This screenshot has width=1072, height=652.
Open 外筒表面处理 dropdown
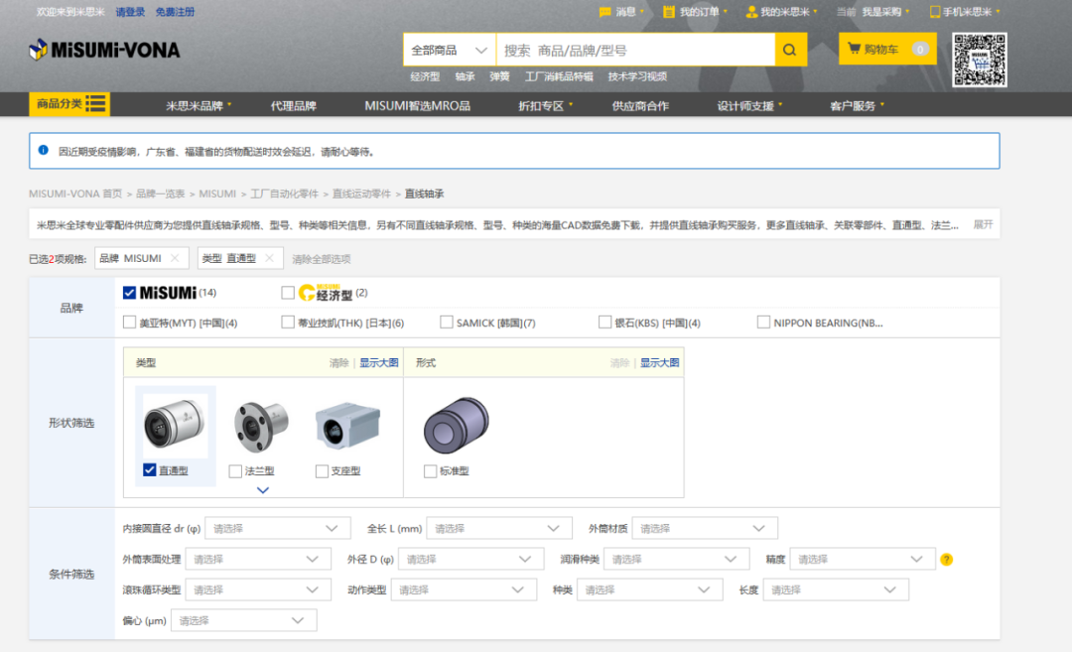pos(258,559)
